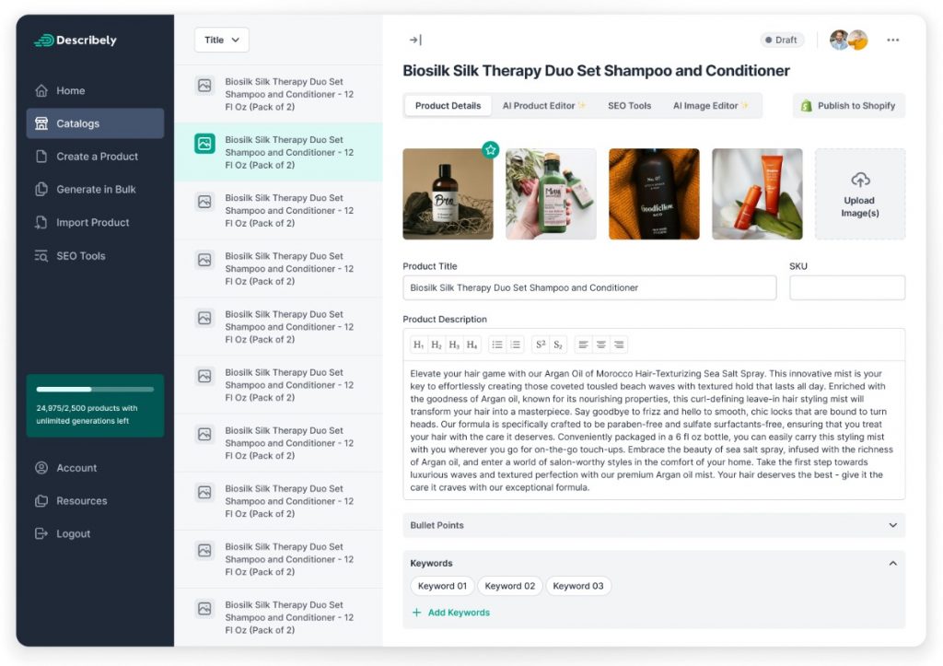Apply Heading 1 format in description toolbar
Screen dimensions: 943x666
[419, 345]
